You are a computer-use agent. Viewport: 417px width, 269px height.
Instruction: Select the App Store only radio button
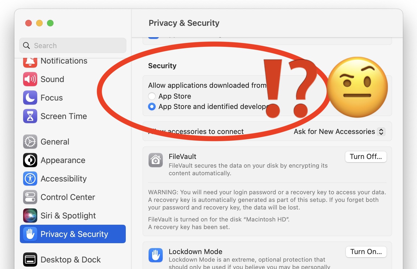pyautogui.click(x=152, y=96)
